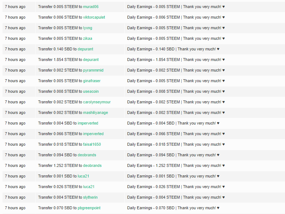Select memo text 'Daily Earnings - 1.854 STEEM'

coord(153,60)
